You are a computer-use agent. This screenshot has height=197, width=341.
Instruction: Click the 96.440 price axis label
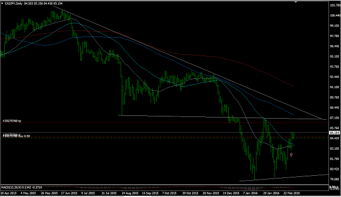pyautogui.click(x=335, y=46)
